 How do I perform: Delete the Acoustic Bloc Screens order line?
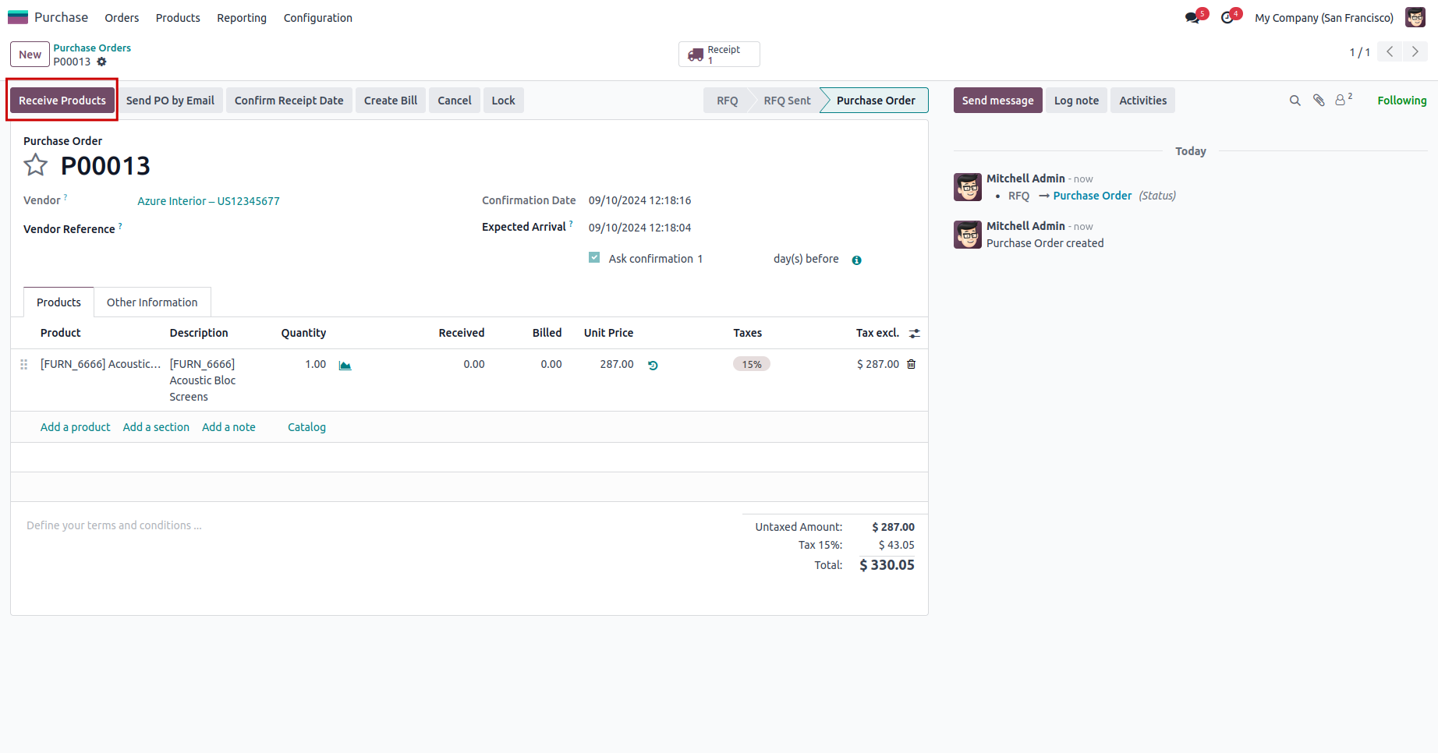[x=911, y=364]
